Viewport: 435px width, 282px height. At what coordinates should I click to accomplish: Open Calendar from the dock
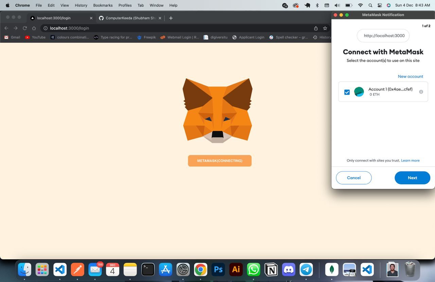click(x=112, y=269)
